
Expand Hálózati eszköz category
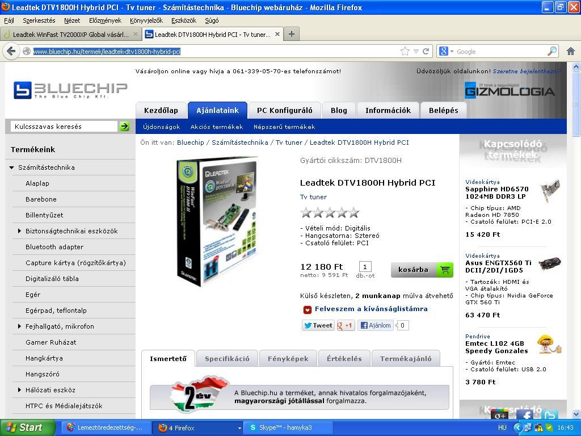coord(19,389)
